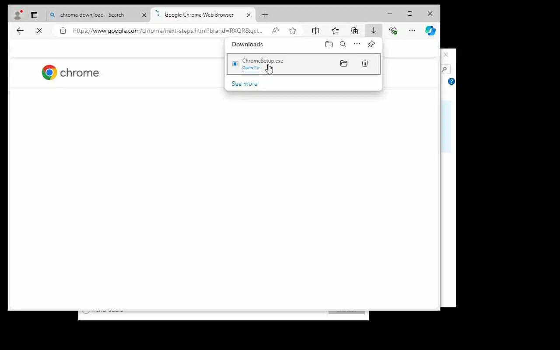Open split screen view icon
The height and width of the screenshot is (350, 560).
315,31
